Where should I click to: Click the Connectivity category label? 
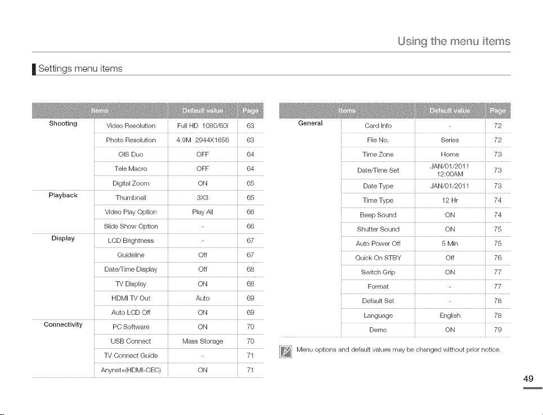tap(63, 324)
